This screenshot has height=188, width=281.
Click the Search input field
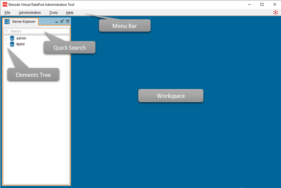point(36,31)
